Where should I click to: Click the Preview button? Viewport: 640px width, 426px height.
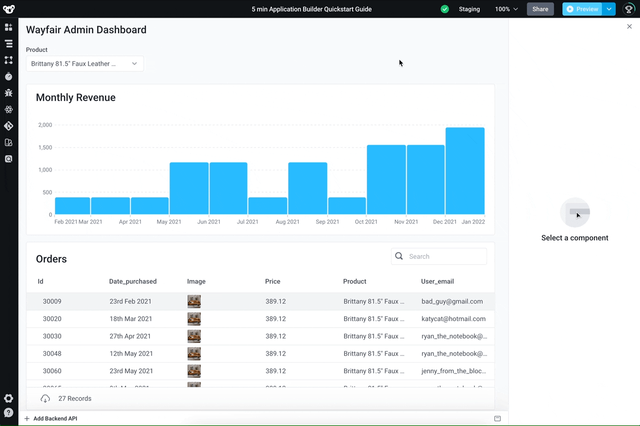tap(582, 9)
